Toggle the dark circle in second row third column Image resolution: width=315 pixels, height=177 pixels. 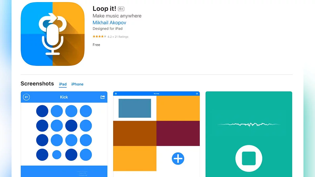pos(71,126)
